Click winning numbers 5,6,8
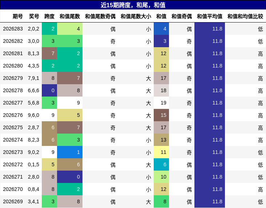The width and height of the screenshot is (266, 208). tap(33, 103)
